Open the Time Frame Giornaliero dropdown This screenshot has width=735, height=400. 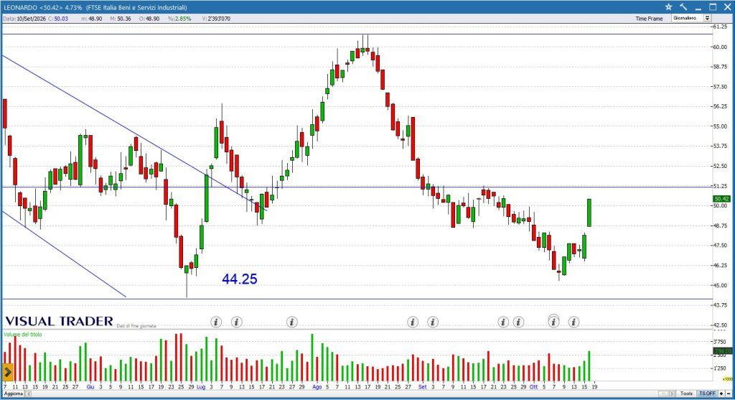[691, 18]
